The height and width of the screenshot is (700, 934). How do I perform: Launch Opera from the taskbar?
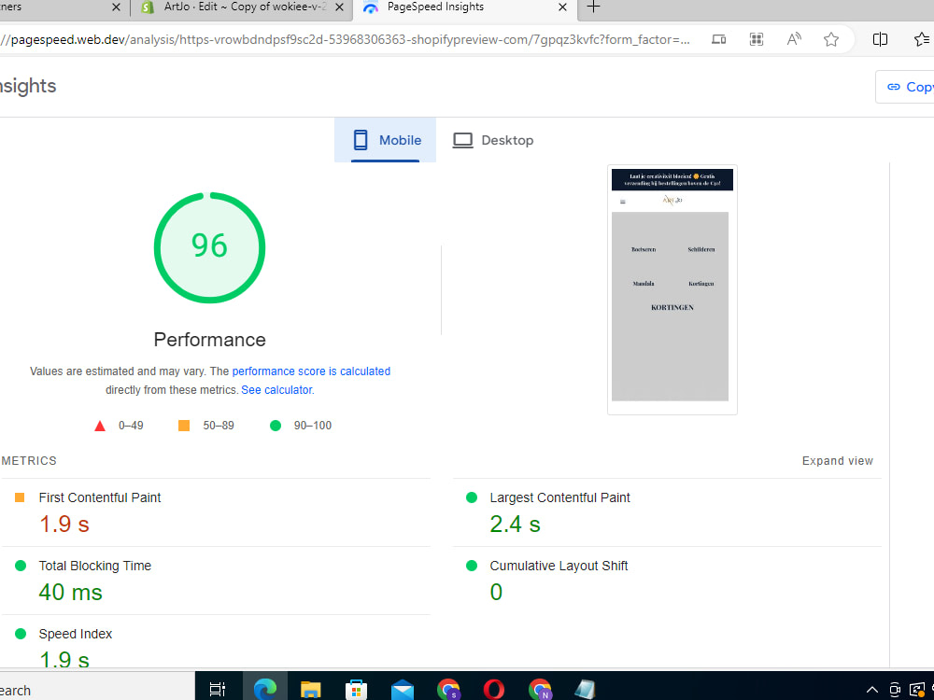pyautogui.click(x=494, y=689)
